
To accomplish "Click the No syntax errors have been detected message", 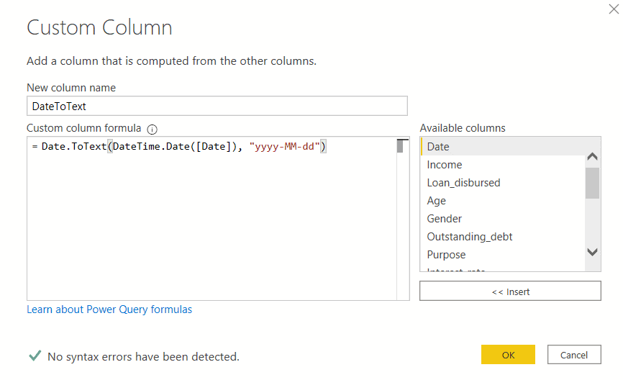I will (x=143, y=356).
